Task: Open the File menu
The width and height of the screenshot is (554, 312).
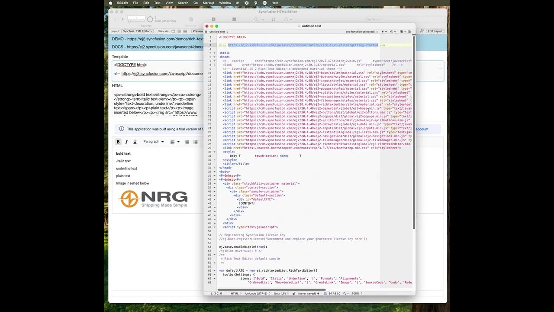Action: coord(135,3)
